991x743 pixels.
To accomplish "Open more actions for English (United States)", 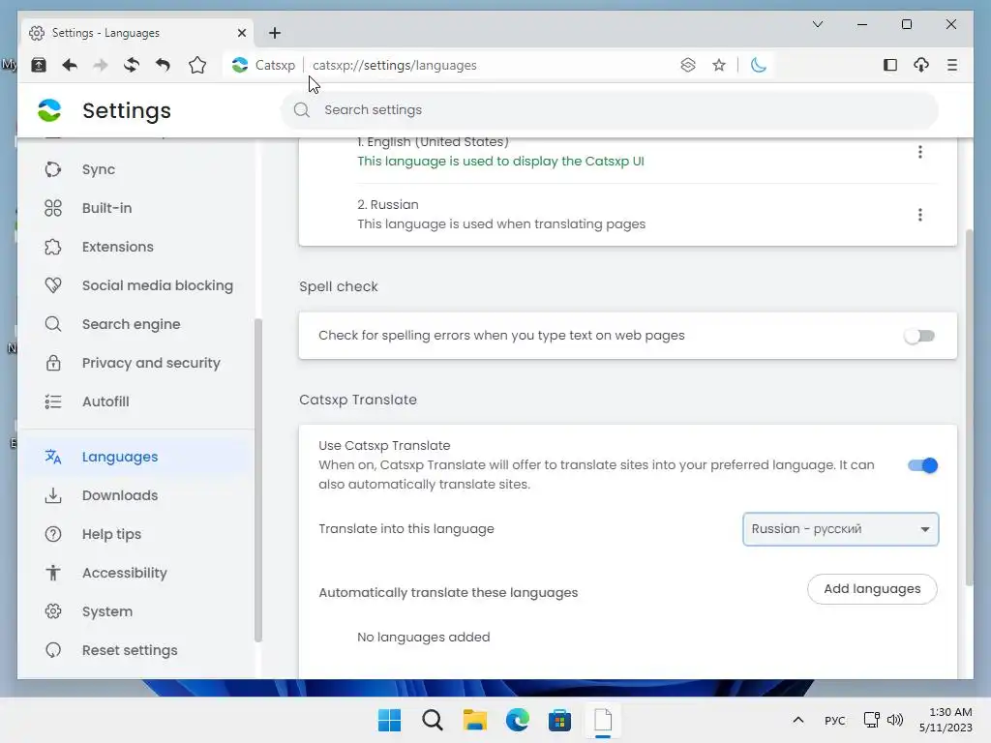I will 919,152.
